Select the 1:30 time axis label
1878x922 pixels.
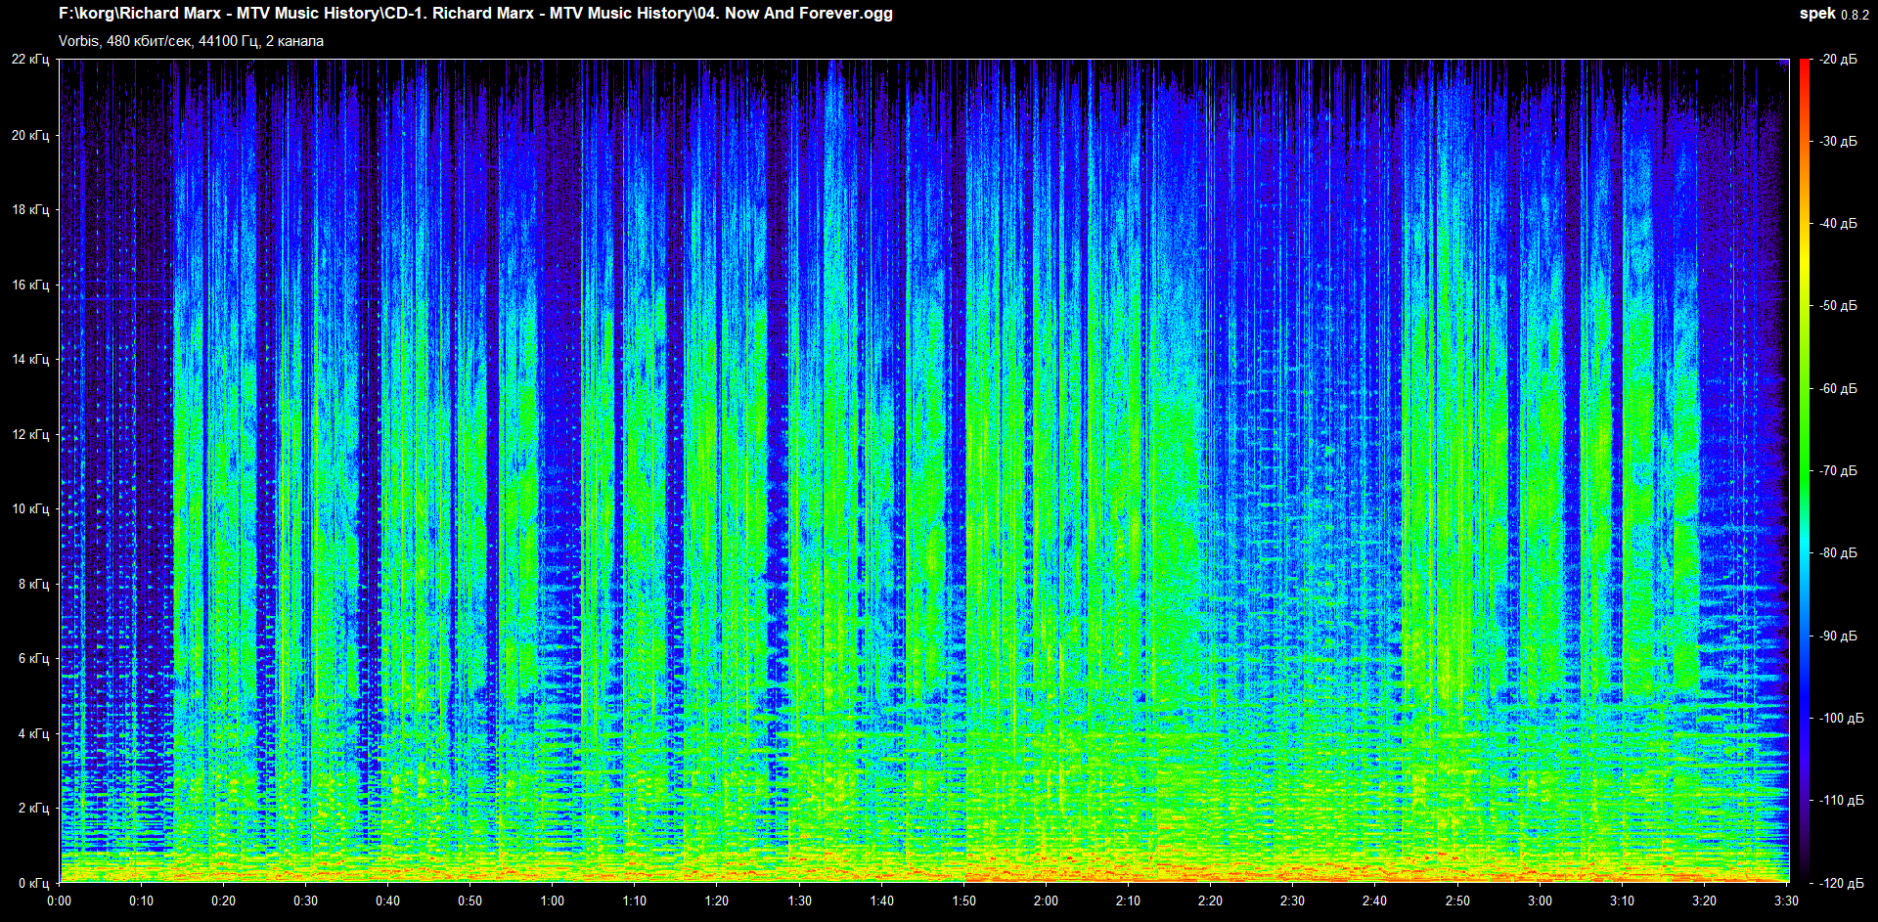pyautogui.click(x=799, y=900)
